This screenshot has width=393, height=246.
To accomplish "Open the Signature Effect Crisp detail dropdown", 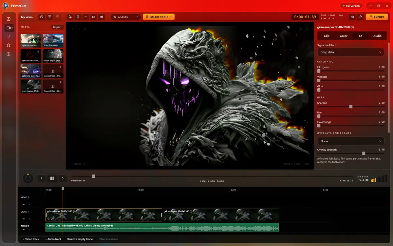I will coord(350,52).
